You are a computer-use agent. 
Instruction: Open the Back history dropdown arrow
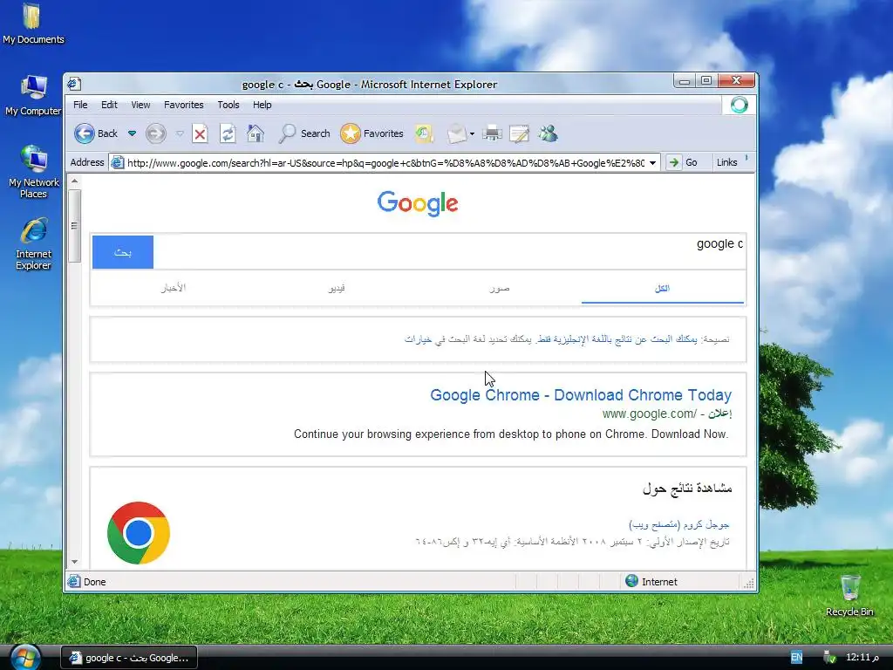coord(133,133)
